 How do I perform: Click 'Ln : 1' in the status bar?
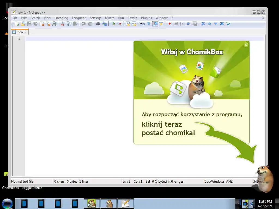(x=126, y=182)
